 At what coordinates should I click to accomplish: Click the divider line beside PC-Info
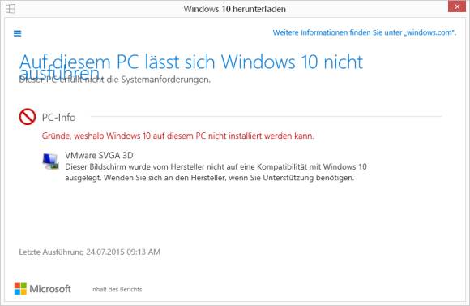click(x=266, y=116)
